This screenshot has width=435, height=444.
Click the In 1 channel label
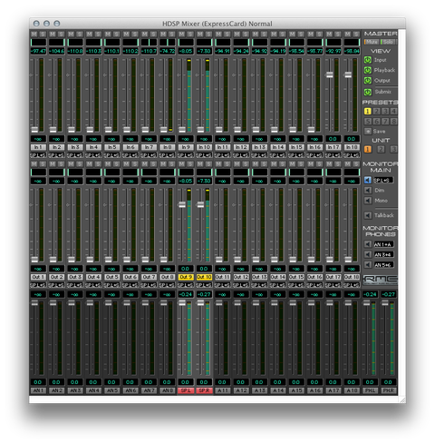pyautogui.click(x=38, y=147)
